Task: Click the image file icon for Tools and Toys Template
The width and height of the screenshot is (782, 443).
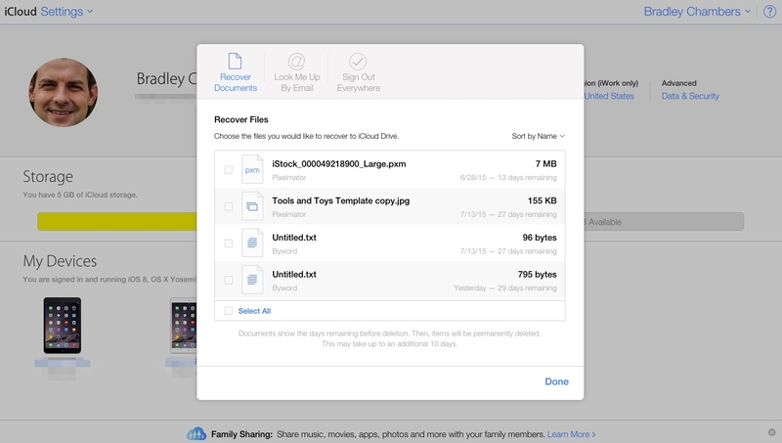Action: (252, 206)
